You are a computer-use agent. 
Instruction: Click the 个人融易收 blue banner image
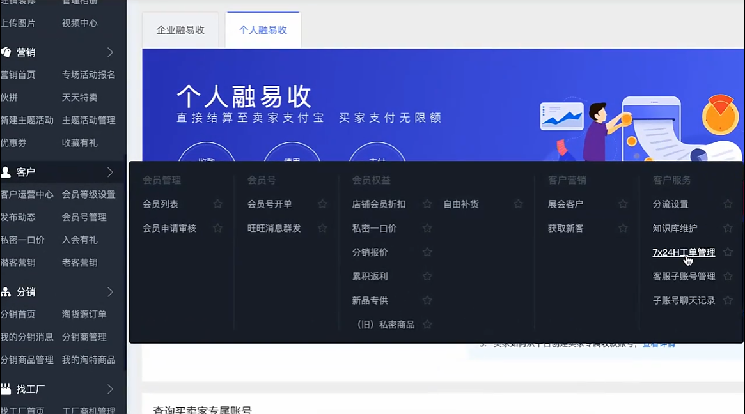pyautogui.click(x=441, y=102)
